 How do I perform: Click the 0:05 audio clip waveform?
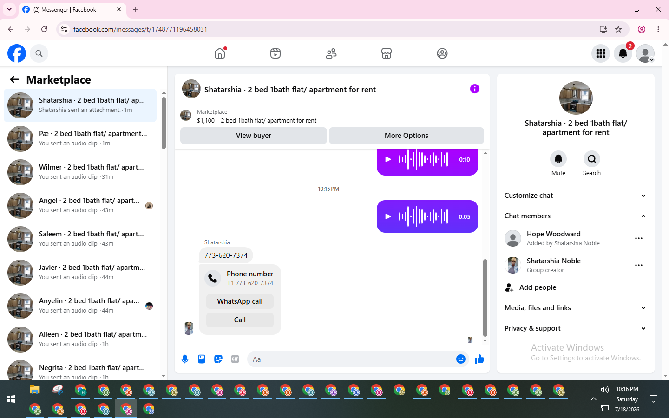tap(423, 216)
